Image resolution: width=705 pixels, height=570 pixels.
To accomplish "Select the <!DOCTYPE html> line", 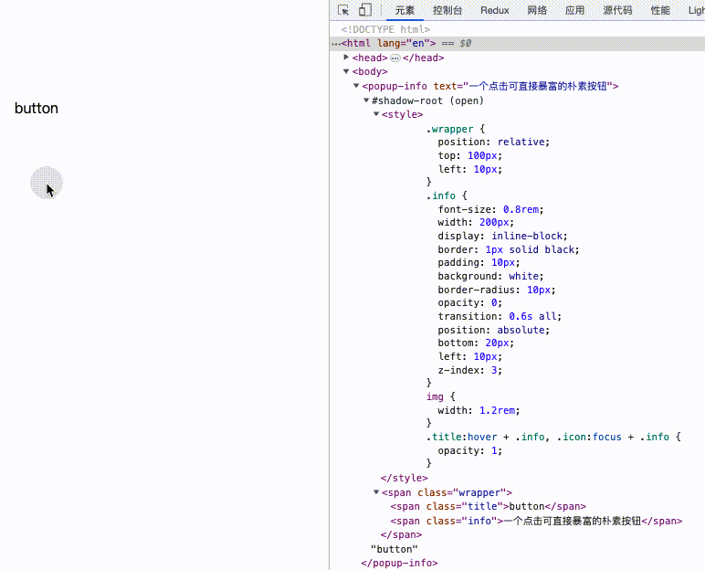I will (x=385, y=29).
